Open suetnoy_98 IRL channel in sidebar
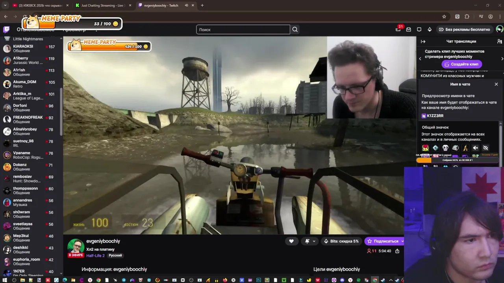The image size is (504, 283). pos(31,143)
